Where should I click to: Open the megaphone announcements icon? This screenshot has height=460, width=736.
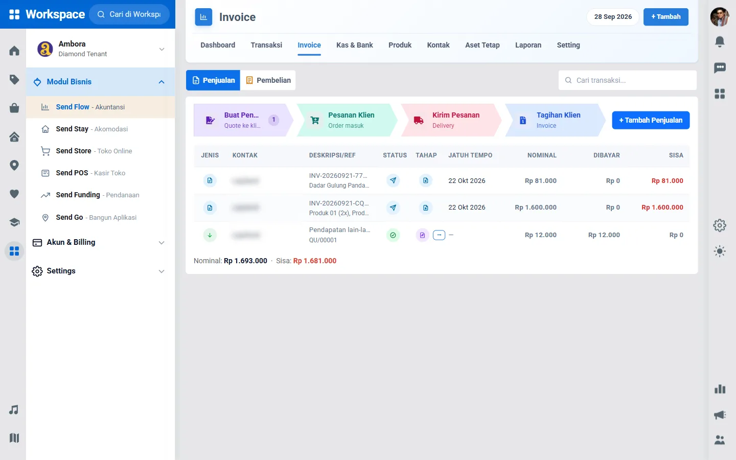coord(720,415)
